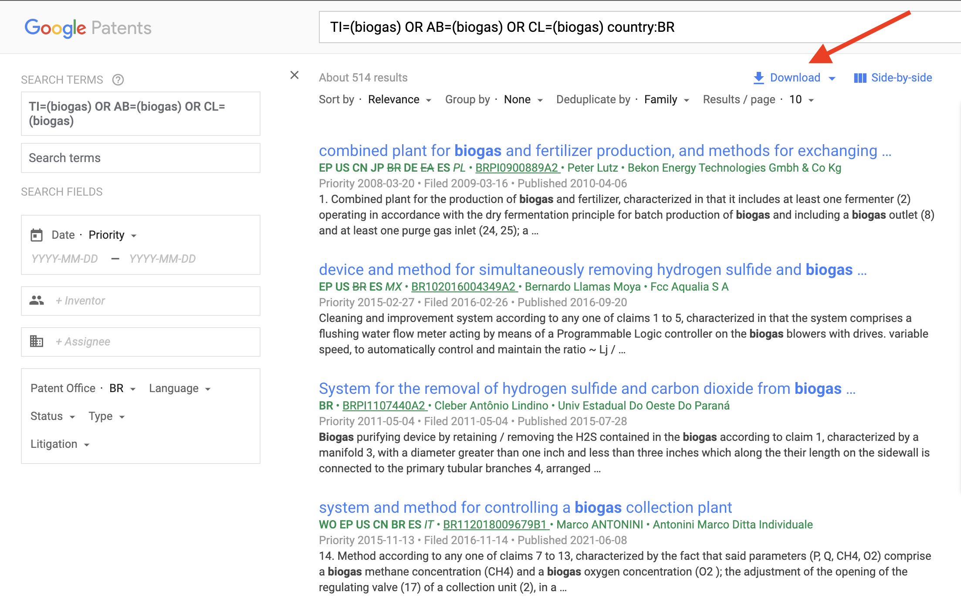Click the start date YYYY-MM-DD field

click(x=64, y=259)
